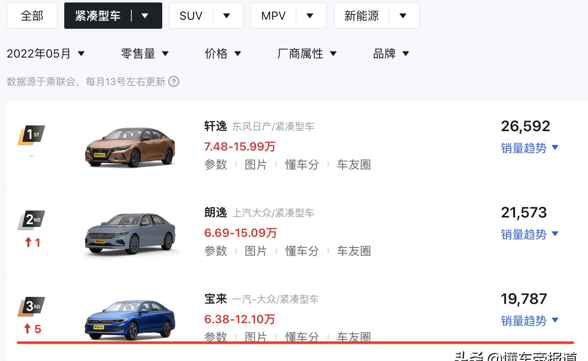The height and width of the screenshot is (361, 588).
Task: Click 懂车分 link under 朗逸
Action: pos(302,251)
